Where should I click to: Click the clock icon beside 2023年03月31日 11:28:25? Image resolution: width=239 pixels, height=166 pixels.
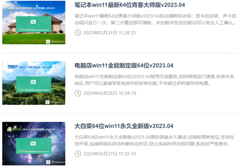(x=78, y=33)
